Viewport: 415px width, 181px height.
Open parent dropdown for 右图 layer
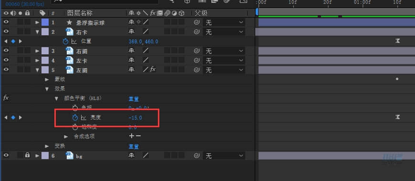[x=224, y=51]
